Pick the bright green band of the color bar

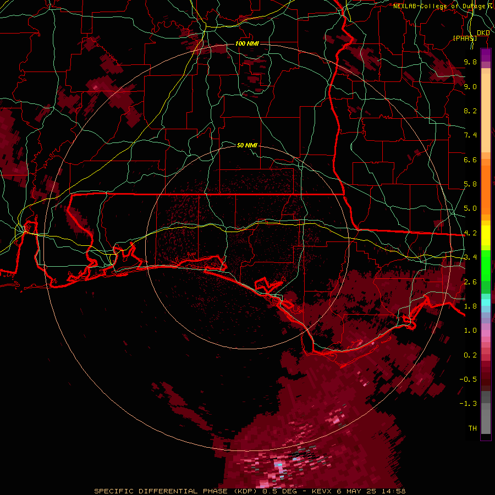tap(486, 266)
